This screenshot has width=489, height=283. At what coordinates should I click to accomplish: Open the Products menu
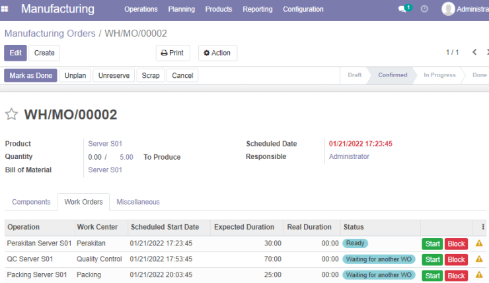[219, 9]
